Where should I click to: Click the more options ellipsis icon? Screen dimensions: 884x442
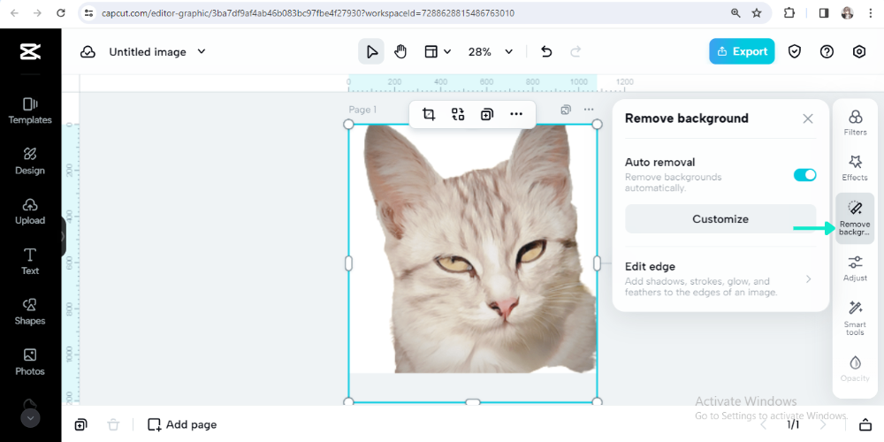[x=515, y=114]
